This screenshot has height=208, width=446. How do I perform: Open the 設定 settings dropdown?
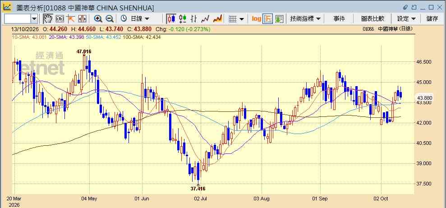406,19
